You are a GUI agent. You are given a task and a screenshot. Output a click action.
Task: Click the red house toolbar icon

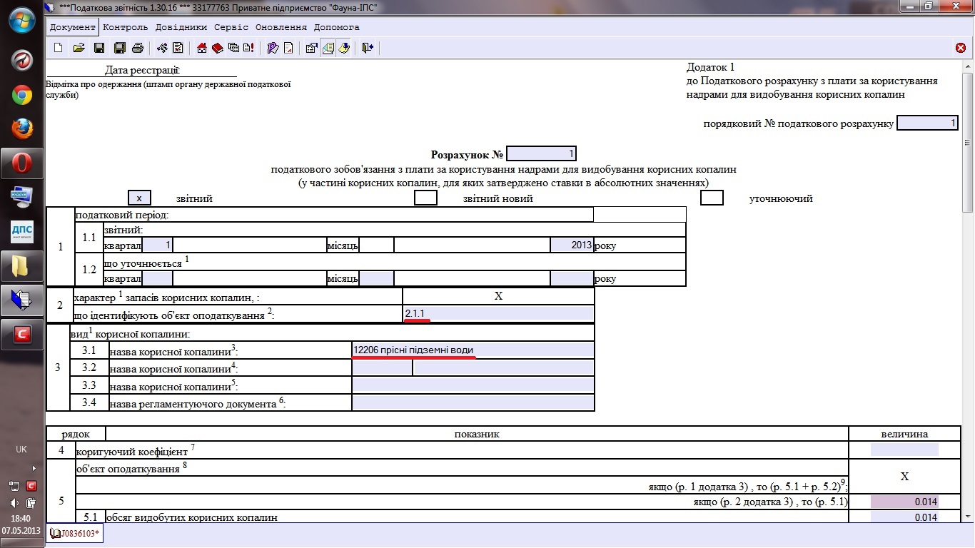click(x=202, y=48)
